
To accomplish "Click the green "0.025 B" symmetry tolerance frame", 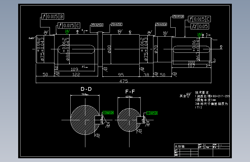I will pos(152,113).
